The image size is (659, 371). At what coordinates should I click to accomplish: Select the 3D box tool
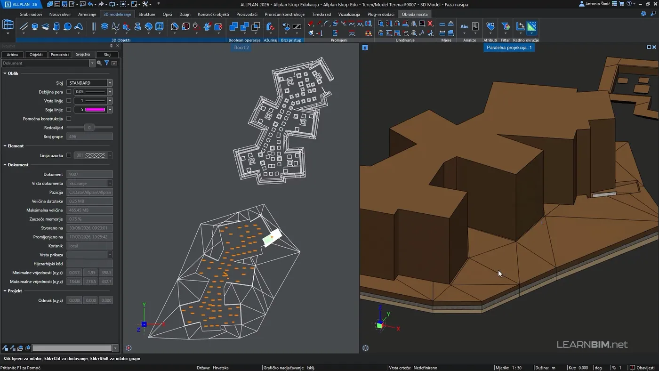(35, 27)
